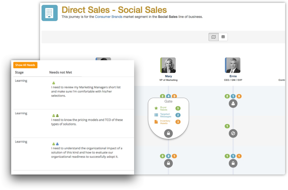This screenshot has height=190, width=288.
Task: Click the Inventory Assets document icon
Action: point(156,122)
